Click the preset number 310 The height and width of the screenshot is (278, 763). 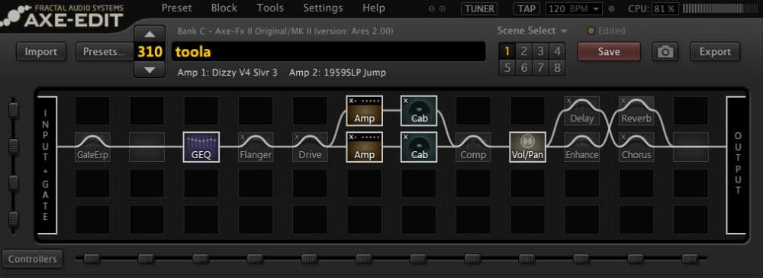(150, 52)
